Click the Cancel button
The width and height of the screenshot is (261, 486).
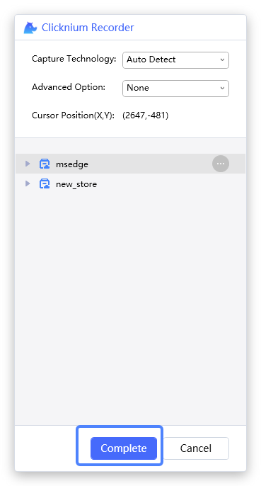[196, 448]
